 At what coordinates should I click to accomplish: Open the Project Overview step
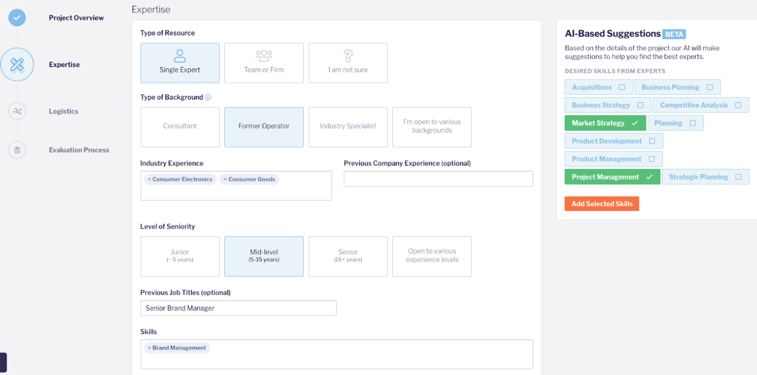tap(76, 18)
